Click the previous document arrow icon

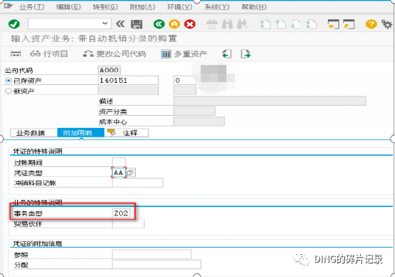click(x=226, y=54)
